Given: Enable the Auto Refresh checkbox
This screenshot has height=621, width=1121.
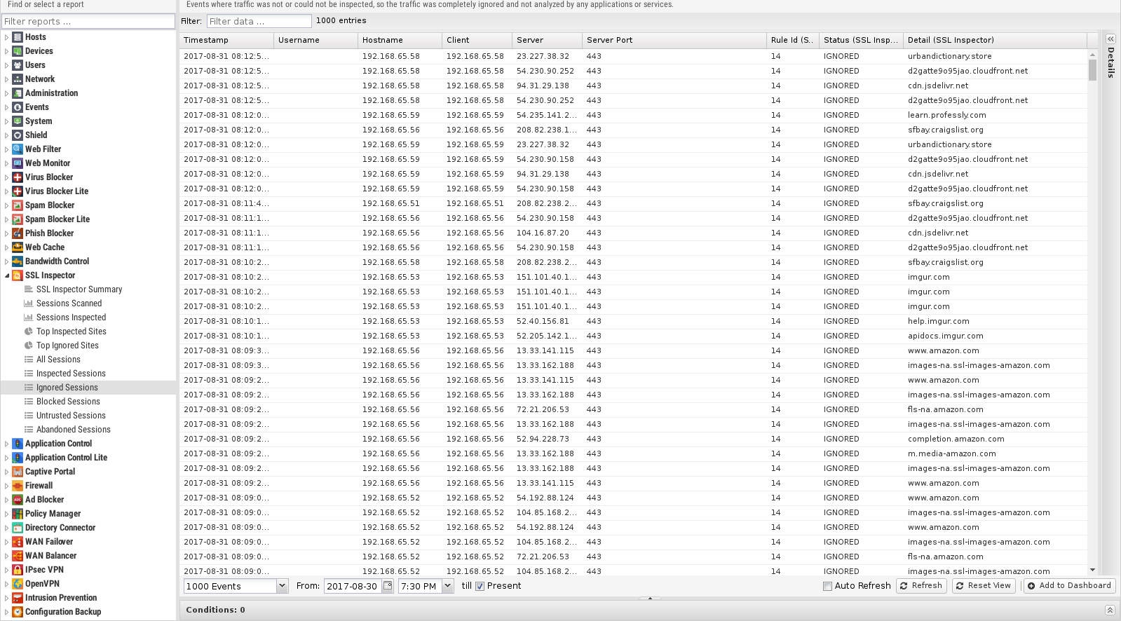Looking at the screenshot, I should coord(828,587).
